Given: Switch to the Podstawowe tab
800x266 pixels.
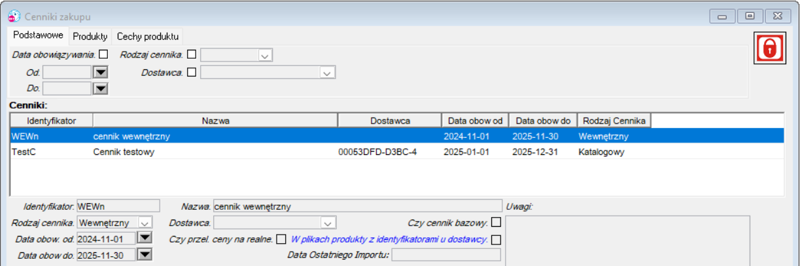Looking at the screenshot, I should coord(38,35).
